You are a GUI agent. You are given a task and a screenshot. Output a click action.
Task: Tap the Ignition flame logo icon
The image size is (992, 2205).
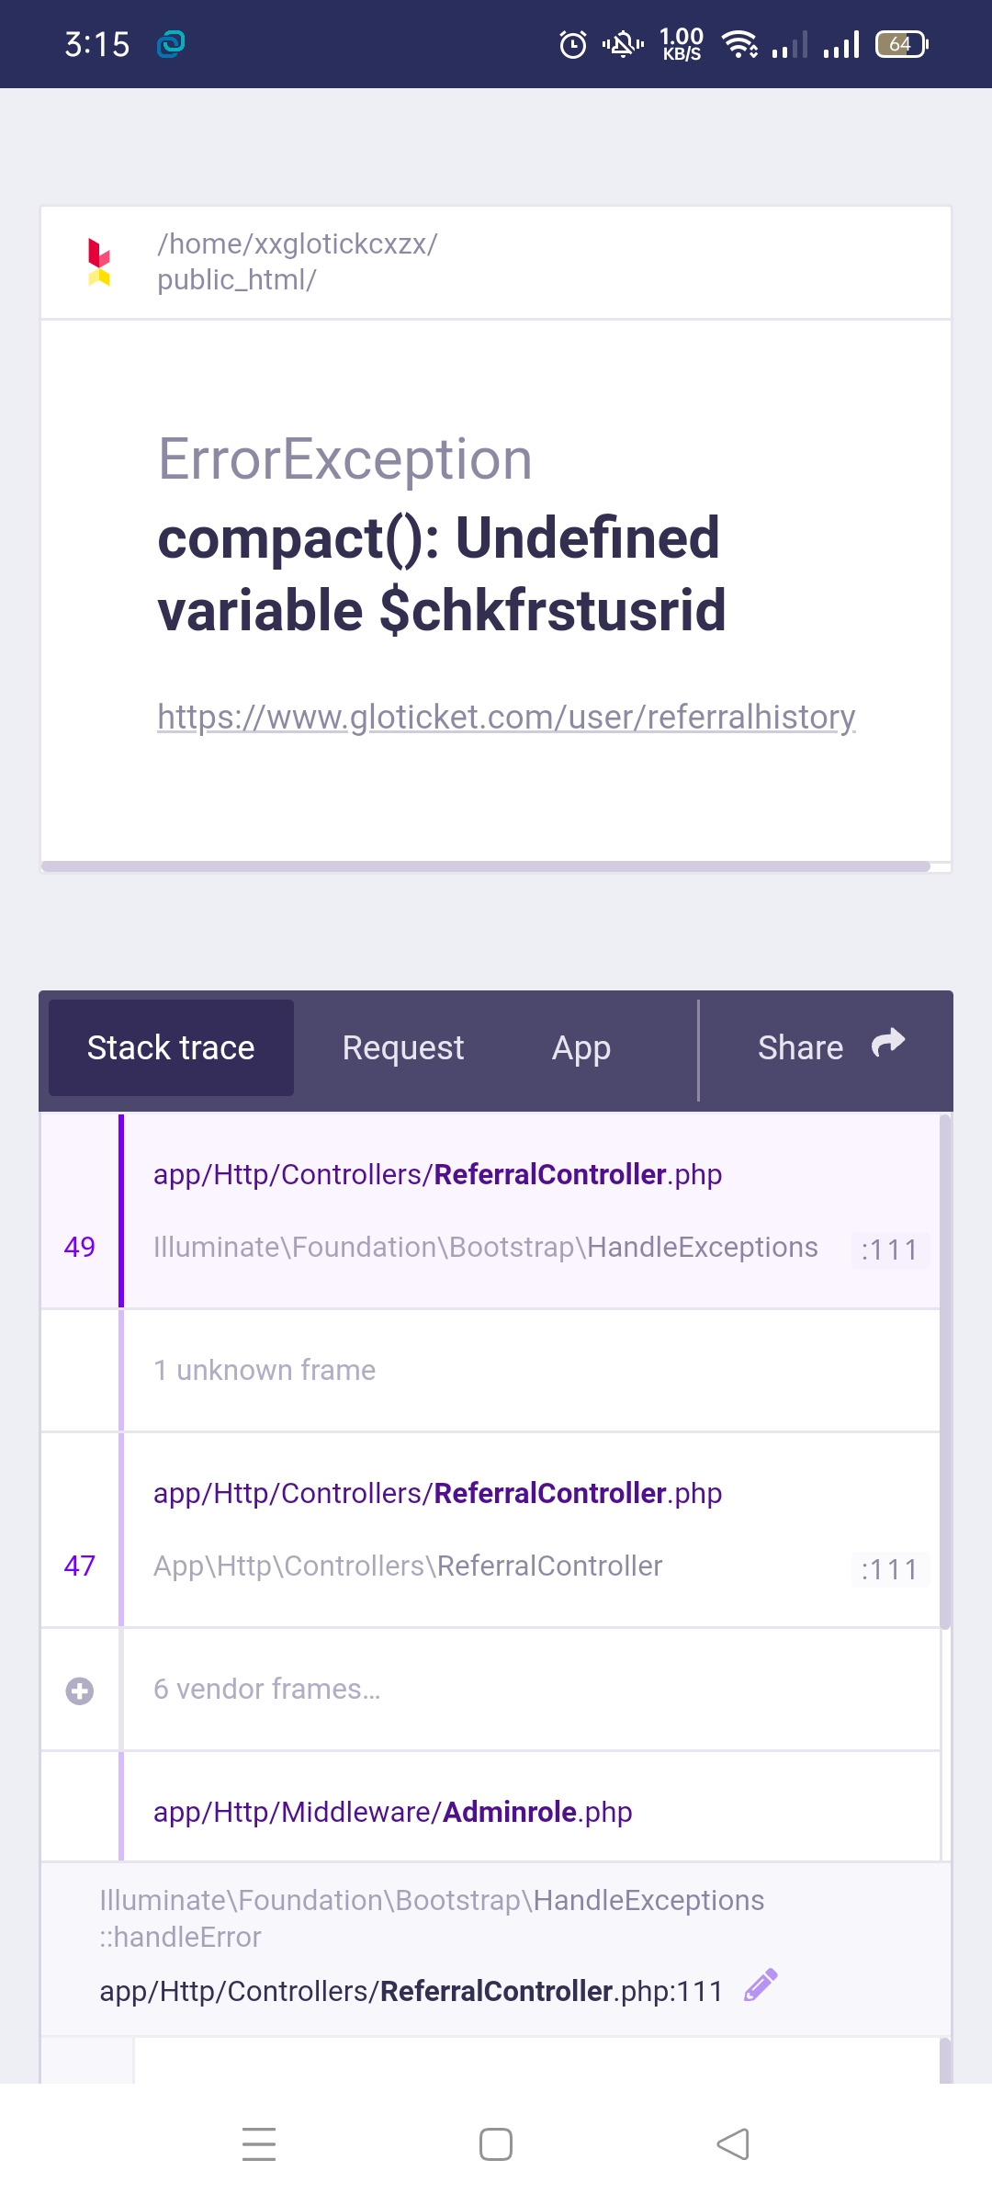tap(99, 262)
